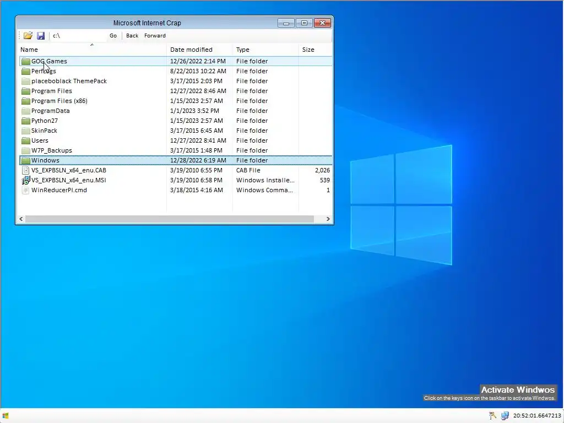Click the c:\ address input field
The height and width of the screenshot is (423, 564).
78,36
